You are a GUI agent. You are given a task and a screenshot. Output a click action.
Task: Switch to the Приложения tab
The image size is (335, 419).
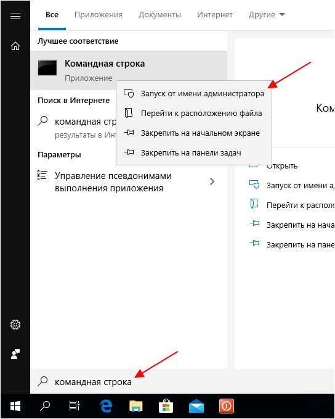pyautogui.click(x=99, y=15)
